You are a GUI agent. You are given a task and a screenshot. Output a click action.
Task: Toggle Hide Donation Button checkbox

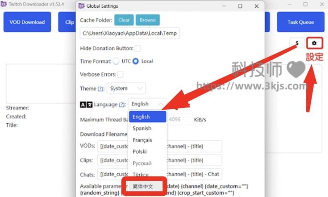[138, 48]
